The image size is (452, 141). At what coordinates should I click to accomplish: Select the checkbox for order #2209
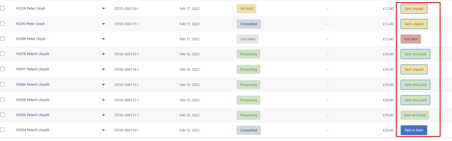point(2,39)
